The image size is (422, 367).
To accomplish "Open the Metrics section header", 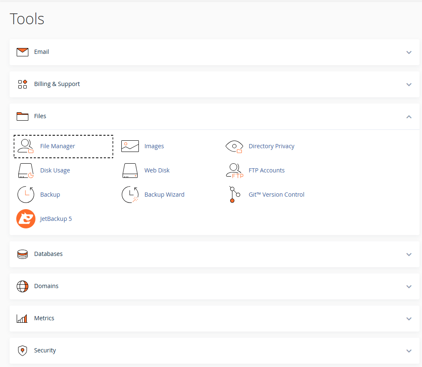I will pyautogui.click(x=214, y=319).
